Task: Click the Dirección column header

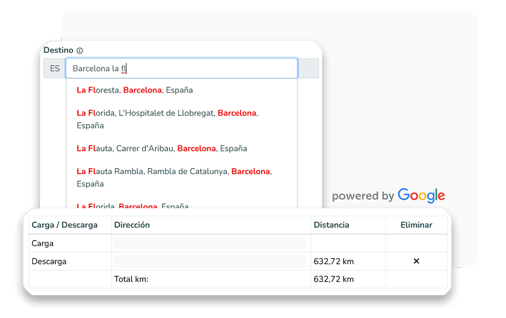Action: point(132,225)
